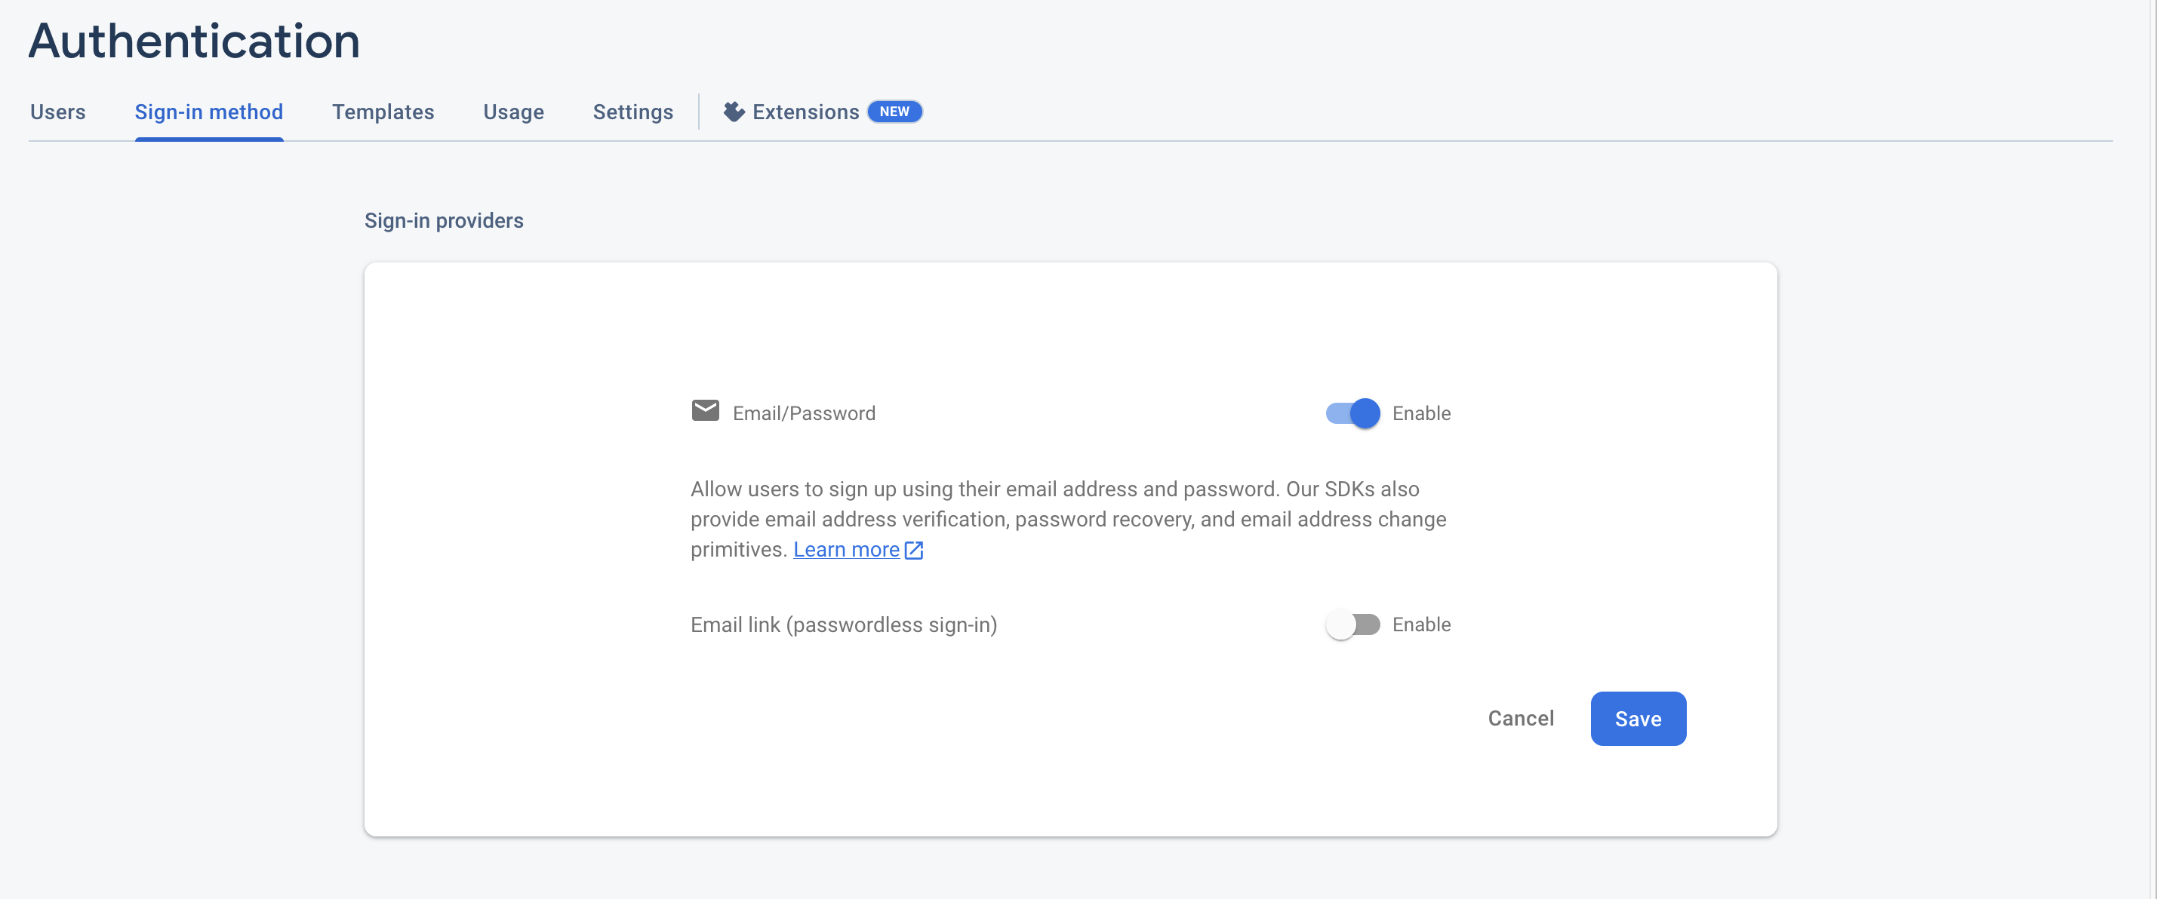Save the sign-in provider settings
The image size is (2157, 899).
pos(1638,718)
